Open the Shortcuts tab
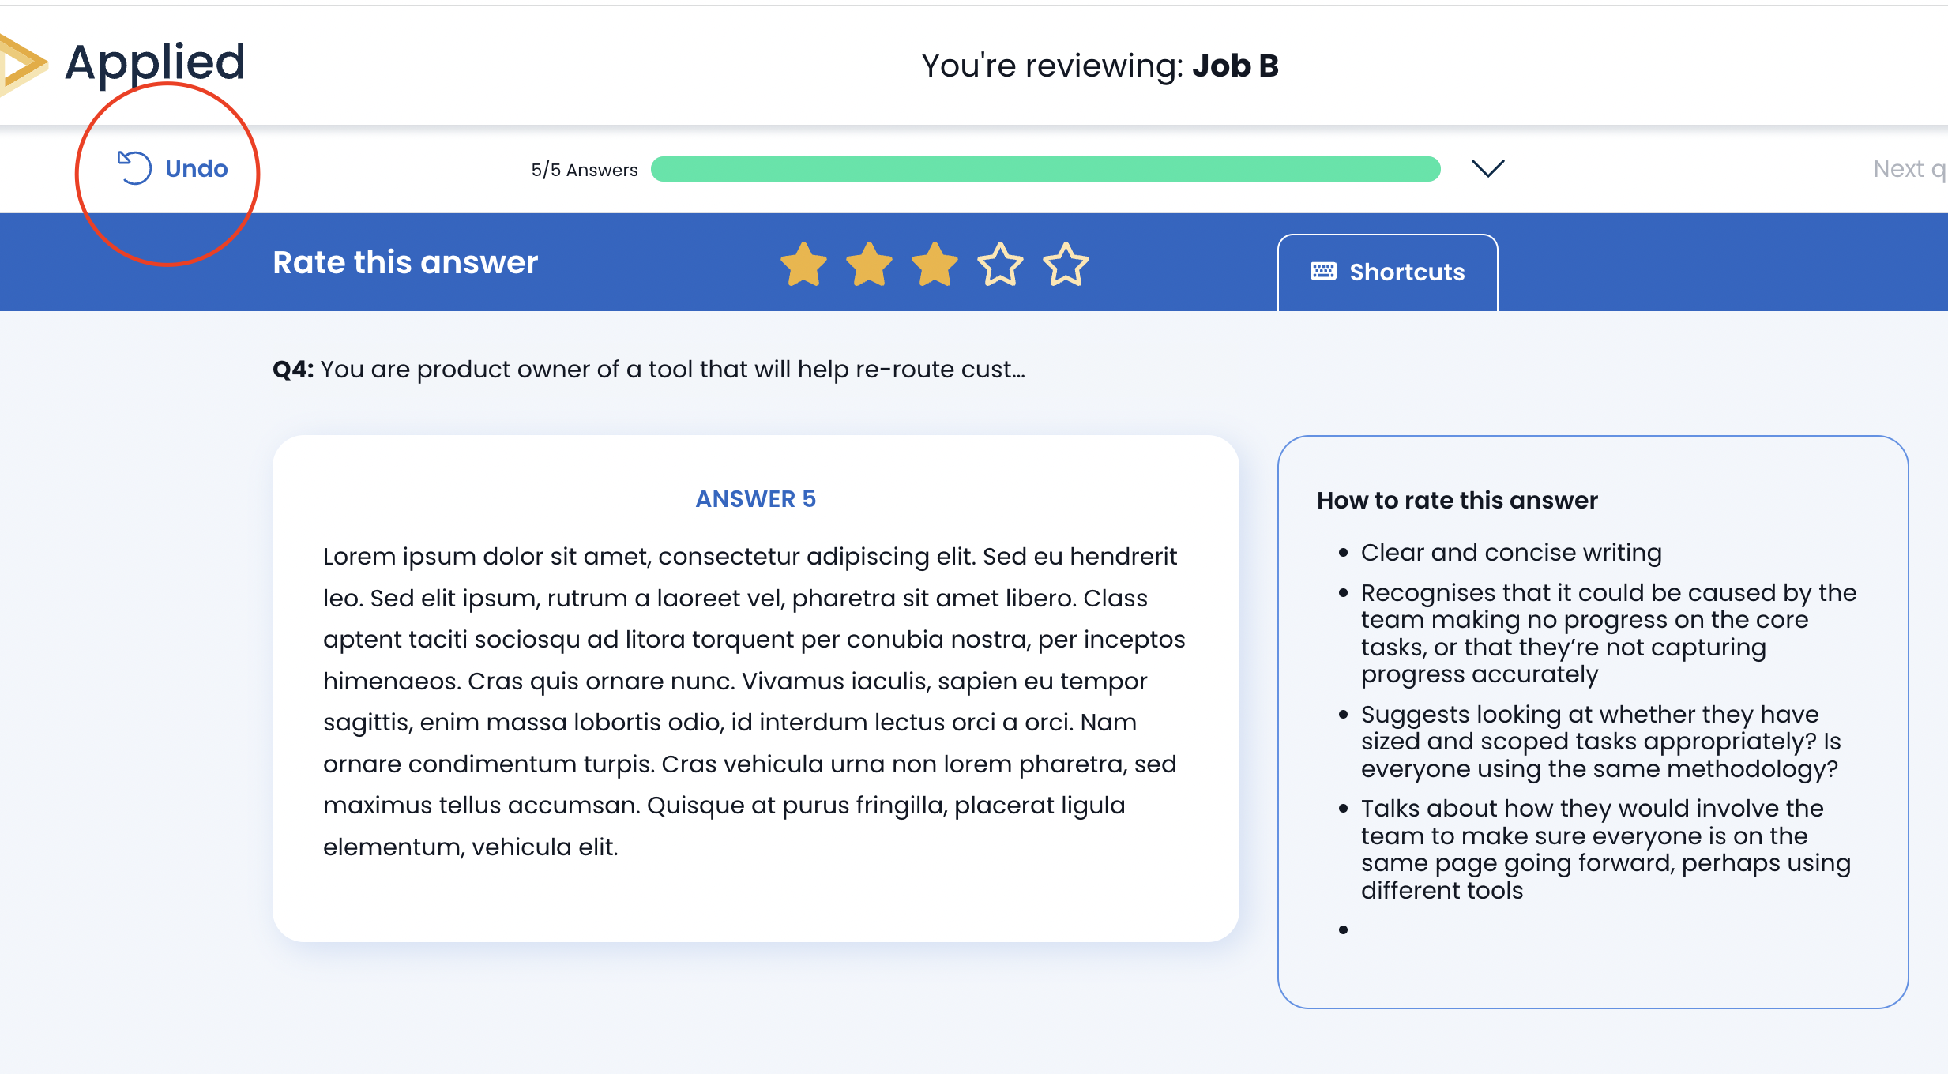This screenshot has width=1948, height=1074. click(x=1388, y=272)
